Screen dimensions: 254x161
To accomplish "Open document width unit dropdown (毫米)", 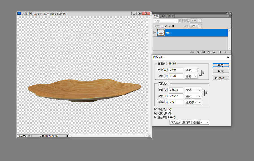I will tap(193, 90).
